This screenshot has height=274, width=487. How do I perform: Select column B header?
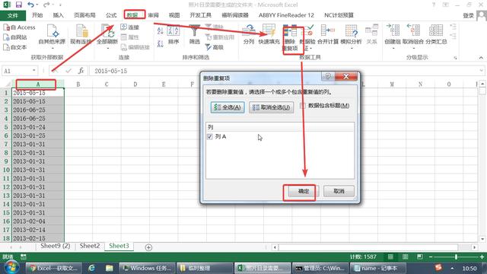[x=78, y=84]
